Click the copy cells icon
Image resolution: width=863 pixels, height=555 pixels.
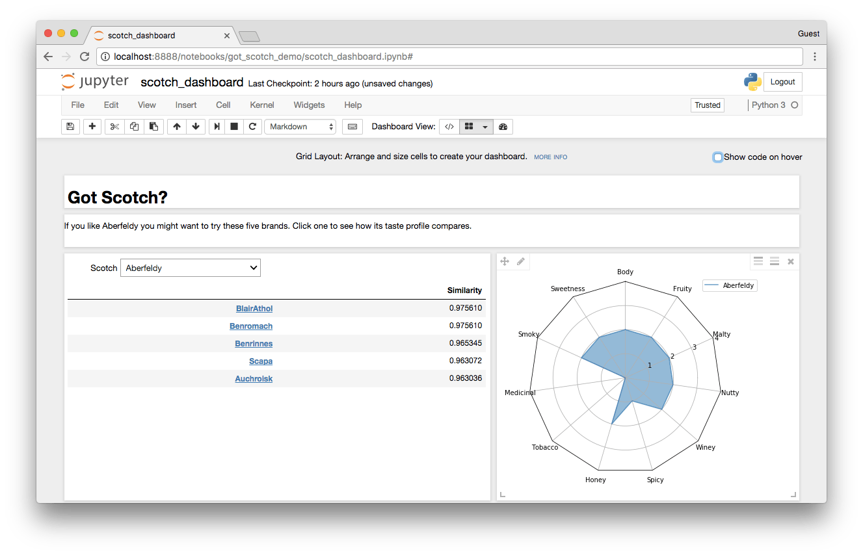pyautogui.click(x=134, y=126)
